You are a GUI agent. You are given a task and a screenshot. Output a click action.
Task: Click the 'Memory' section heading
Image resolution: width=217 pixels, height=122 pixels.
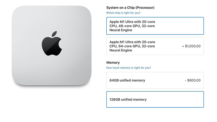tap(113, 63)
